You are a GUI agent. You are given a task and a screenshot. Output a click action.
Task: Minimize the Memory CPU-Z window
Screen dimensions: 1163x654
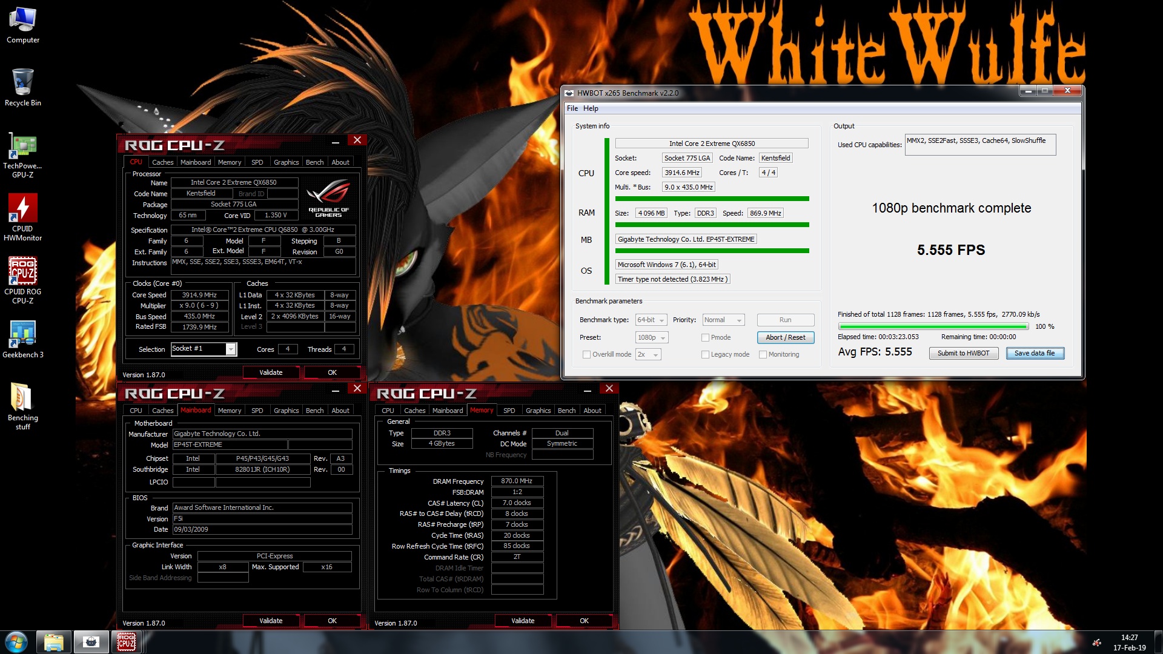(587, 390)
